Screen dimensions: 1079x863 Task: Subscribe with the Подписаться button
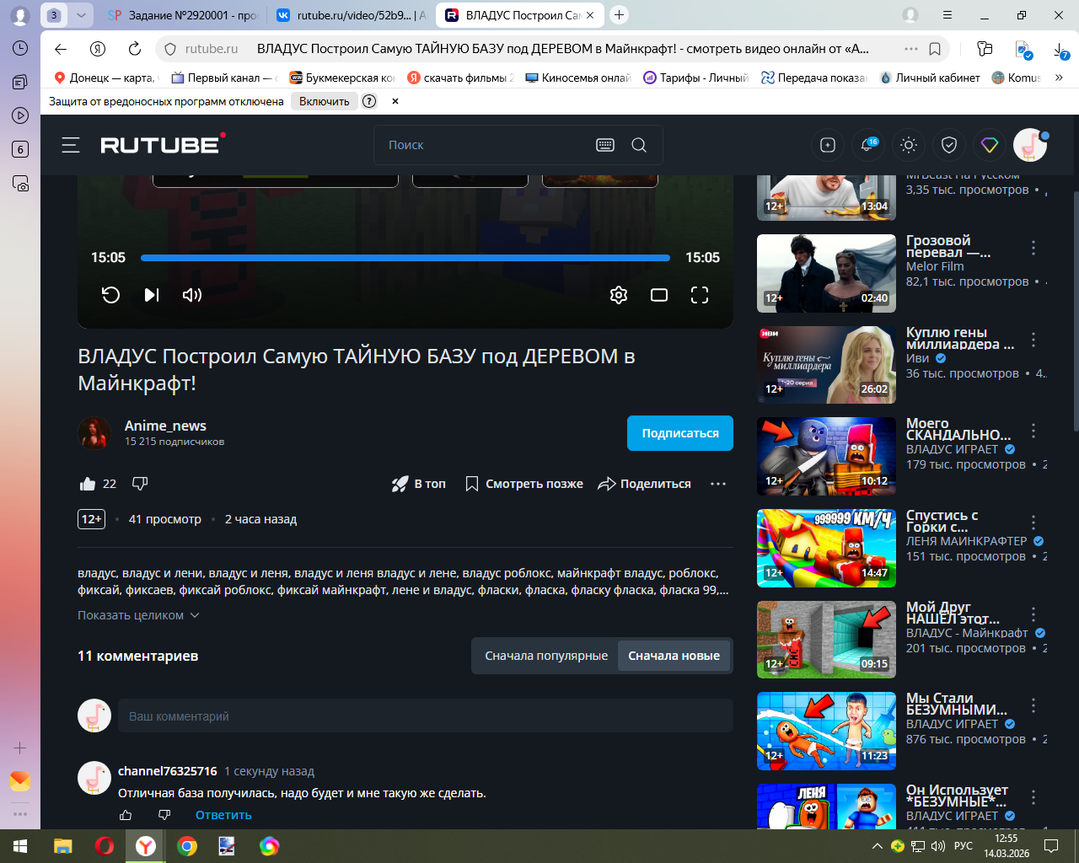679,433
